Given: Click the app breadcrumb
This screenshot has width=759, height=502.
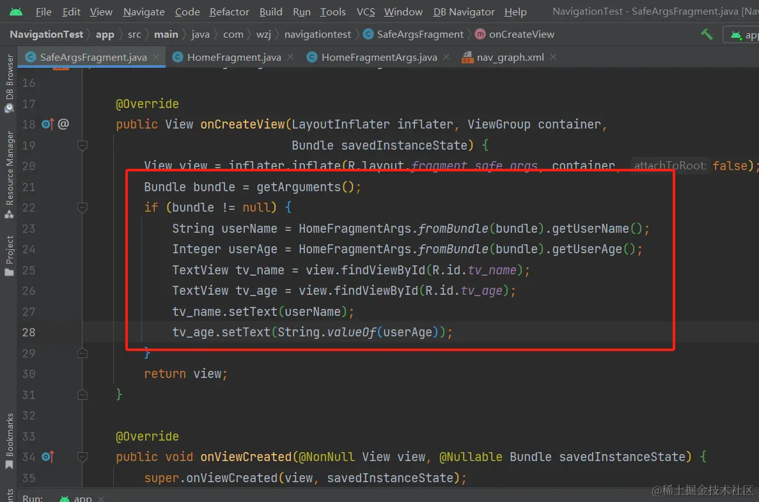Looking at the screenshot, I should point(105,35).
